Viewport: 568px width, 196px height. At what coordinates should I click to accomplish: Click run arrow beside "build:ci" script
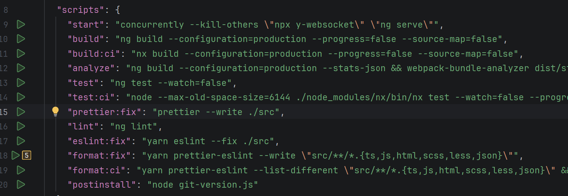21,54
